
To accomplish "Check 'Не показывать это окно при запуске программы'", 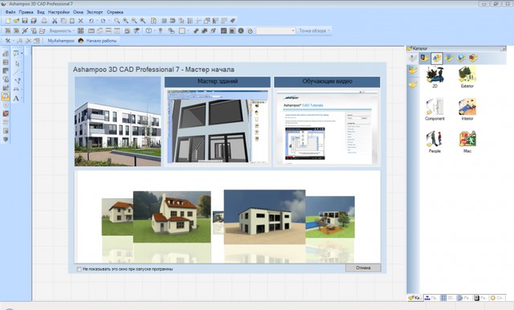I will [x=79, y=269].
